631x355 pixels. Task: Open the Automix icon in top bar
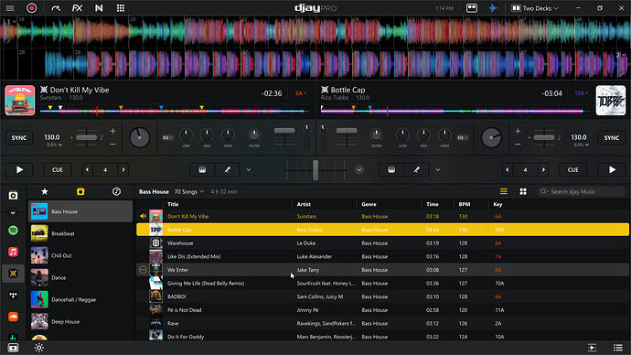[x=56, y=8]
